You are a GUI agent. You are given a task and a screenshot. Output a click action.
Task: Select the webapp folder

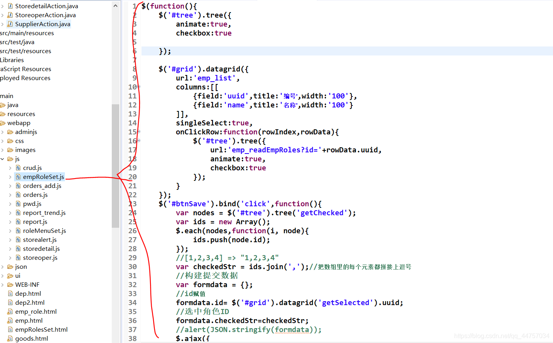(19, 123)
